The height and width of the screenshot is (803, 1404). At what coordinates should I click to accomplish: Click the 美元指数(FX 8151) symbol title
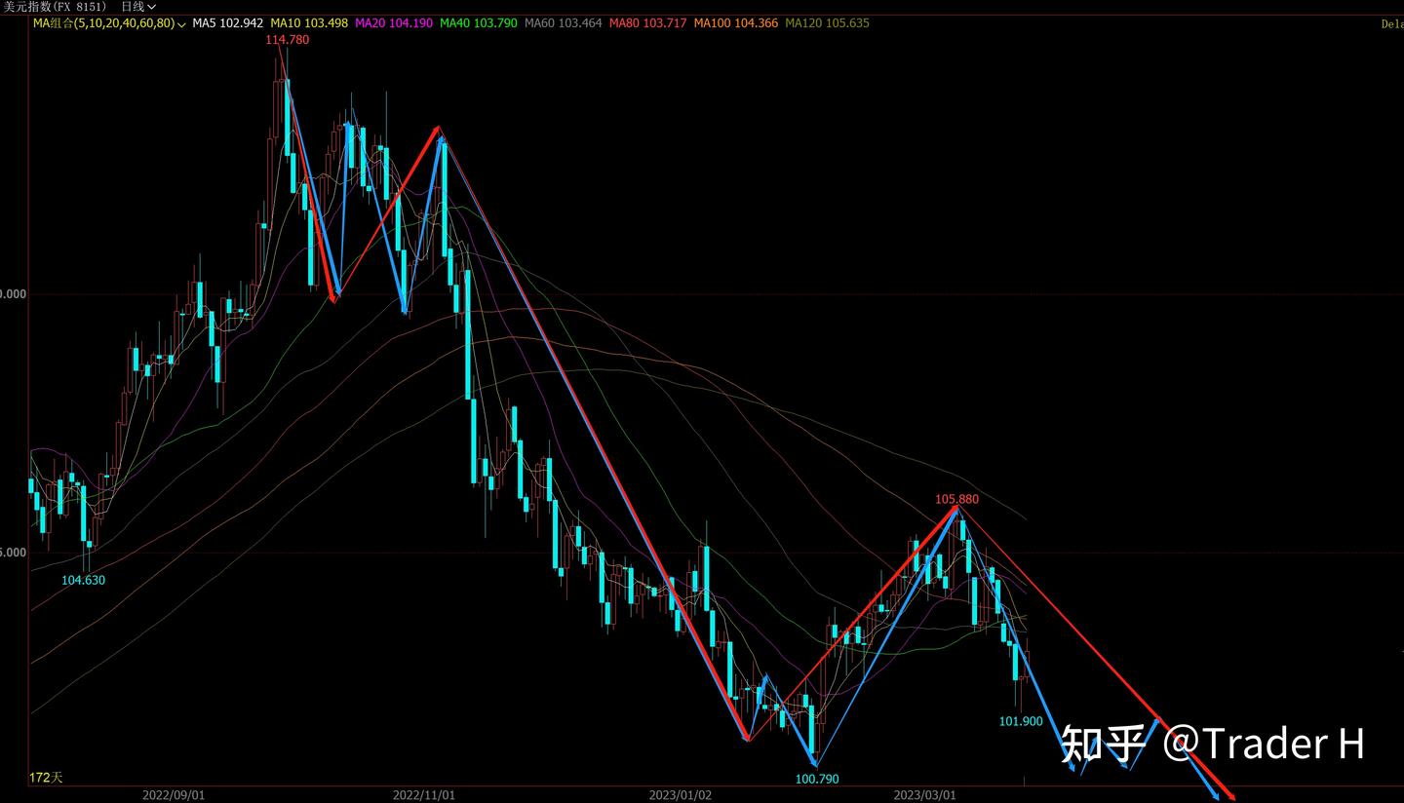pyautogui.click(x=54, y=7)
